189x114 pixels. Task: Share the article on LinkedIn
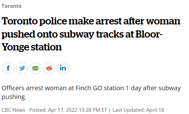[63, 68]
